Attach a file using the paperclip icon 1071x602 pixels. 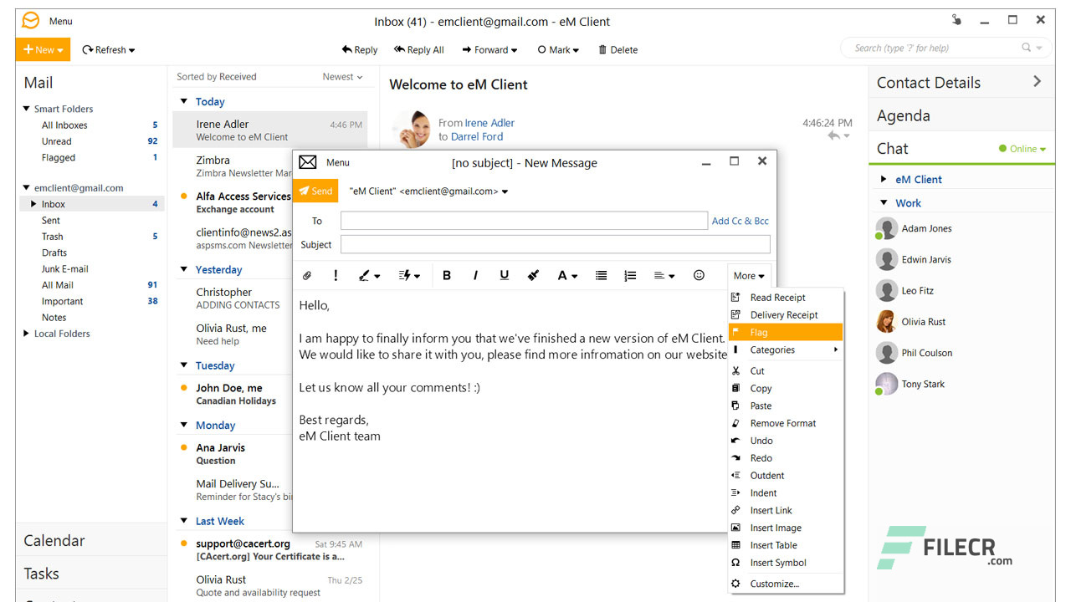[x=307, y=275]
